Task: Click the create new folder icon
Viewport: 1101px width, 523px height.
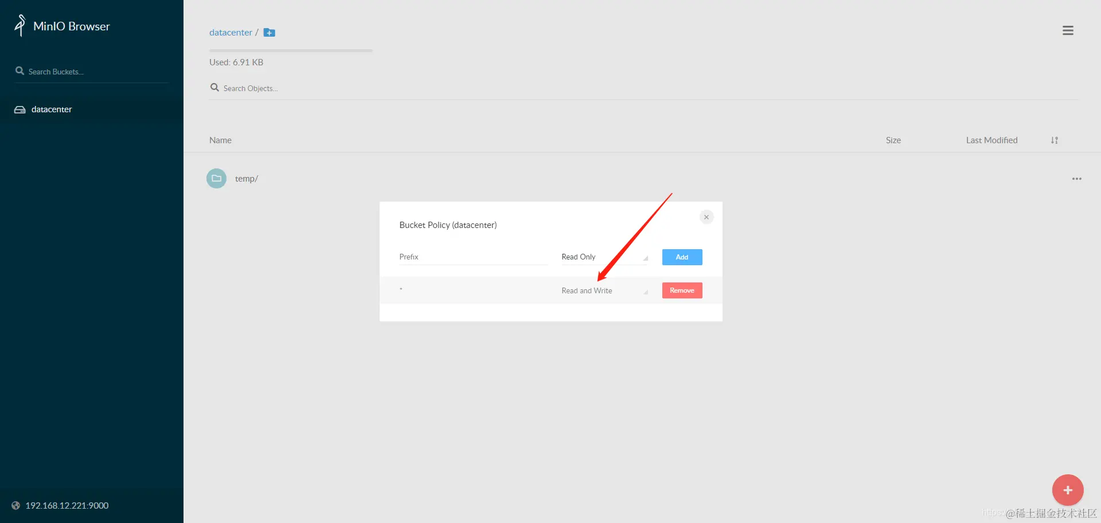Action: point(269,33)
